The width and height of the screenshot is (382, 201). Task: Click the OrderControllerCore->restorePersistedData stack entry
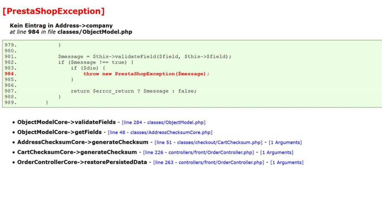click(82, 162)
